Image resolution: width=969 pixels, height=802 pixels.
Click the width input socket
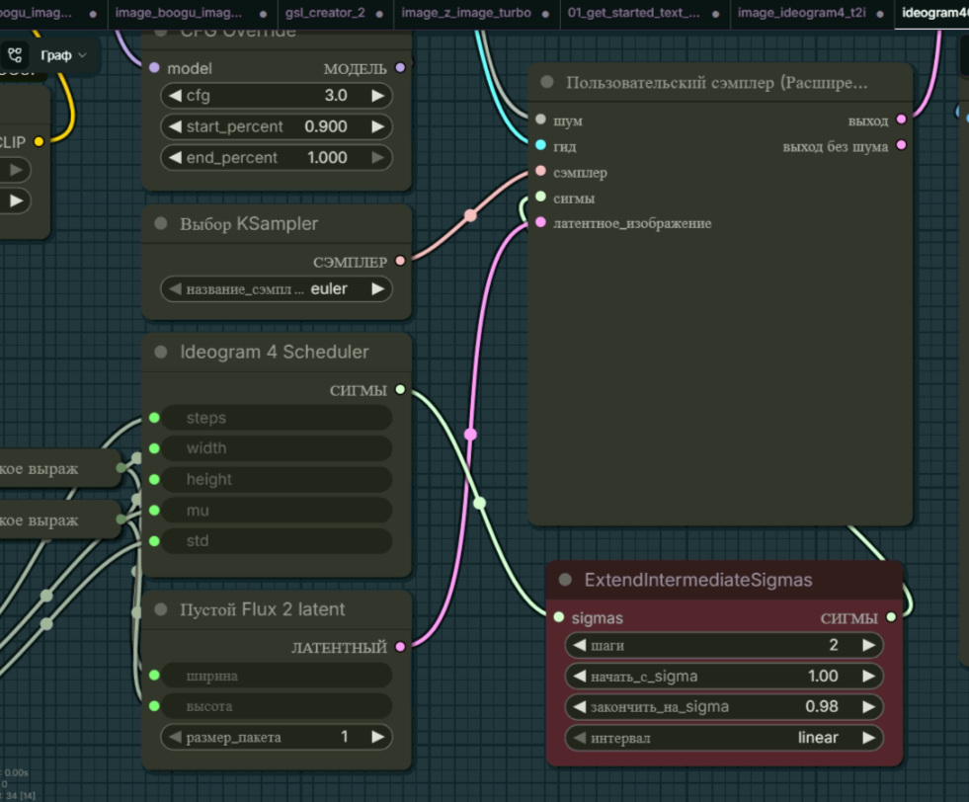(x=154, y=448)
